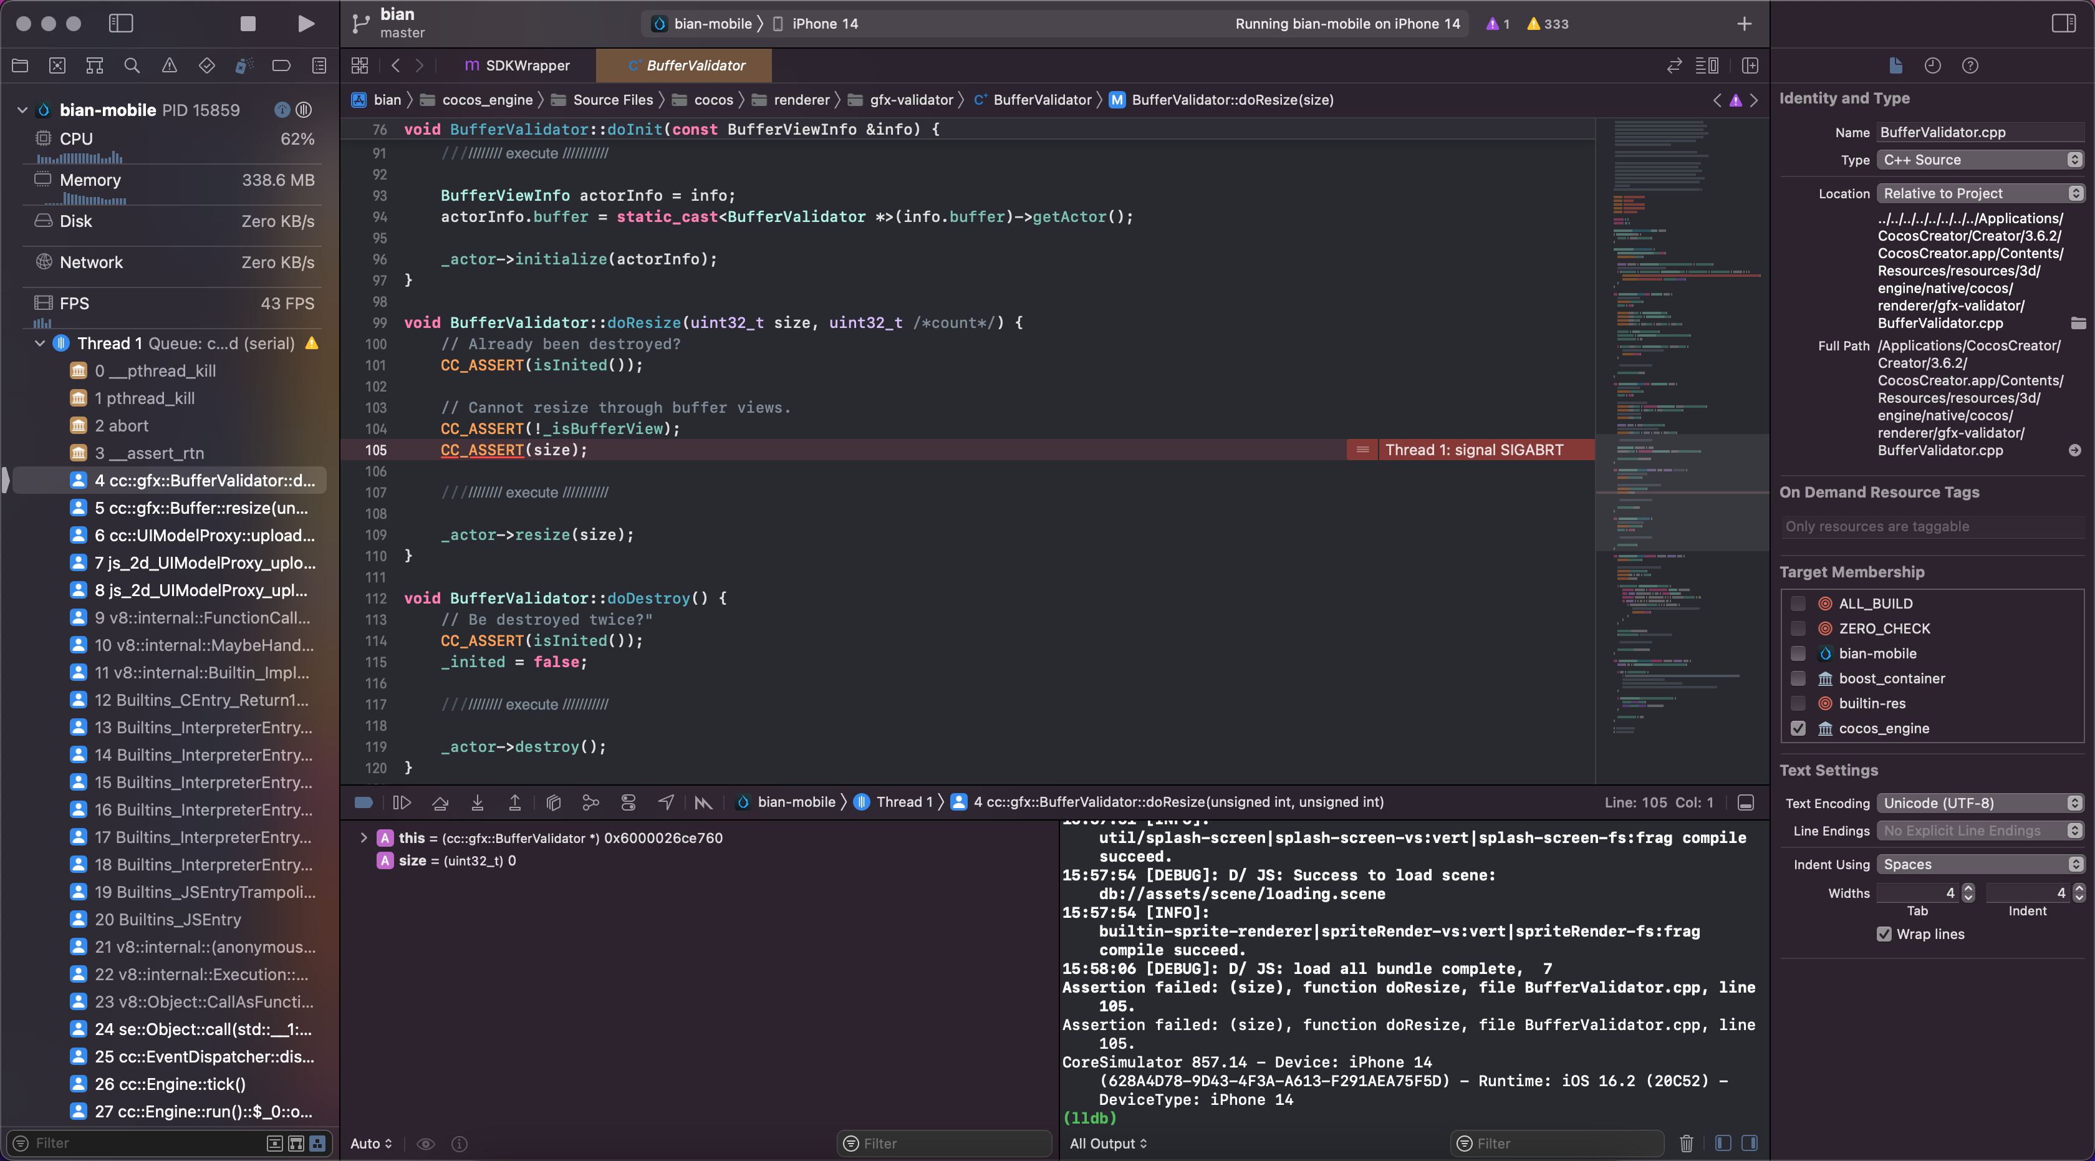
Task: Click the Simulate Location arrow icon
Action: tap(666, 802)
